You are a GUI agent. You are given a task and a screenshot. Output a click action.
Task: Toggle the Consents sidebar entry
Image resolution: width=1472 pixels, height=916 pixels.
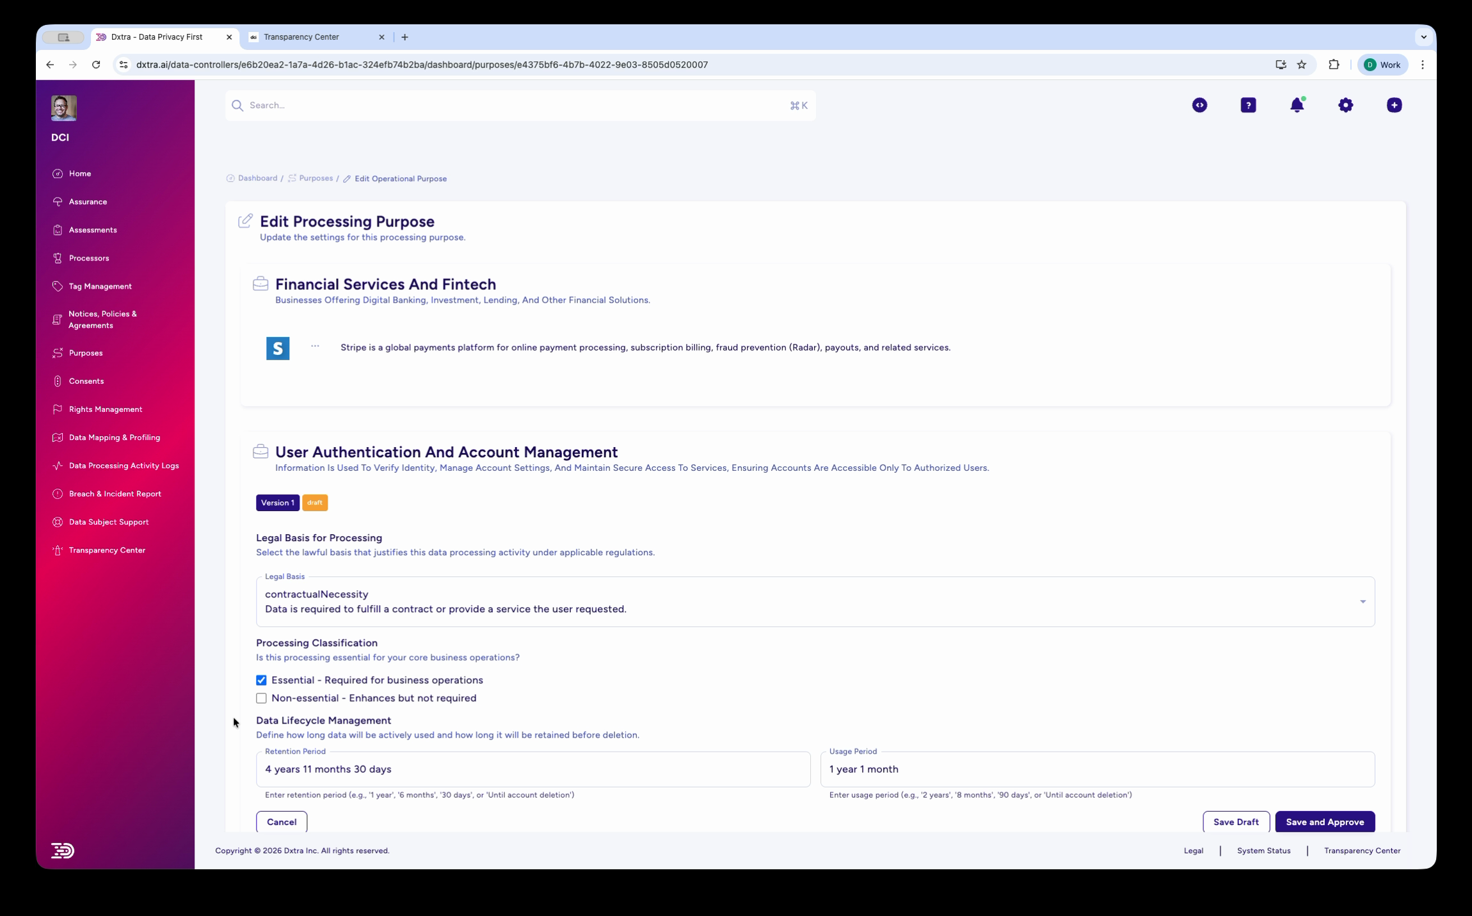pos(86,381)
